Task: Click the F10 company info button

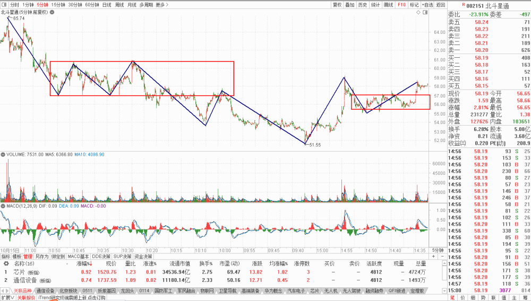Action: (401, 5)
